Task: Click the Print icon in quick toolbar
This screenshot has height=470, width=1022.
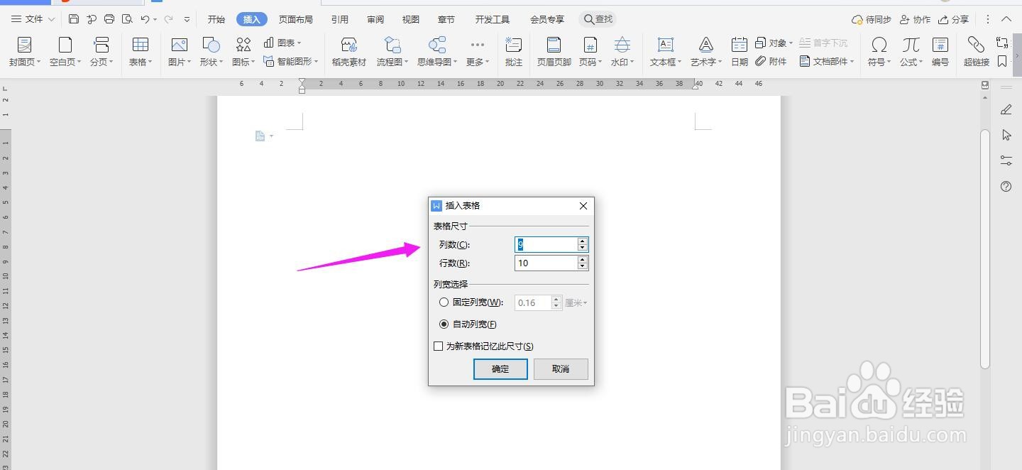Action: pos(109,19)
